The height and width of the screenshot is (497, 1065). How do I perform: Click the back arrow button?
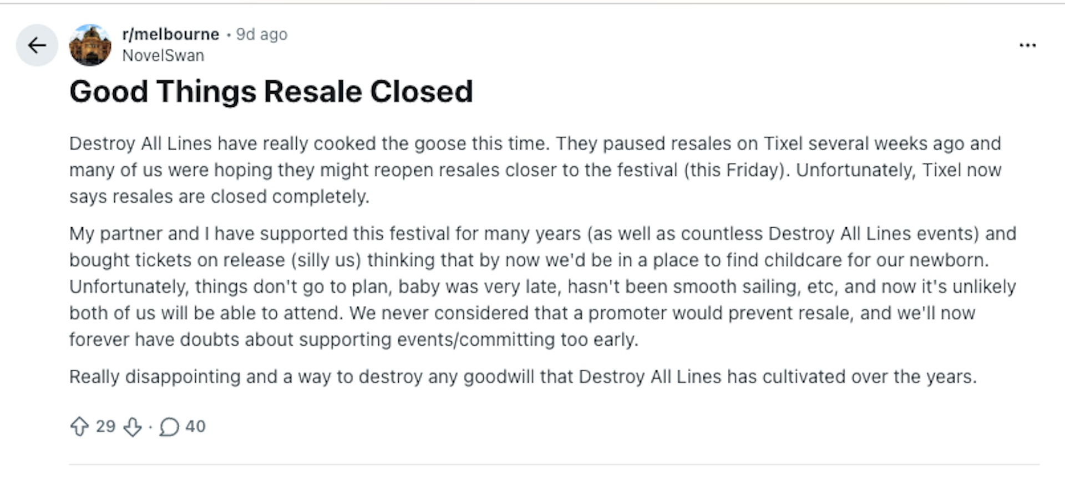(x=37, y=45)
